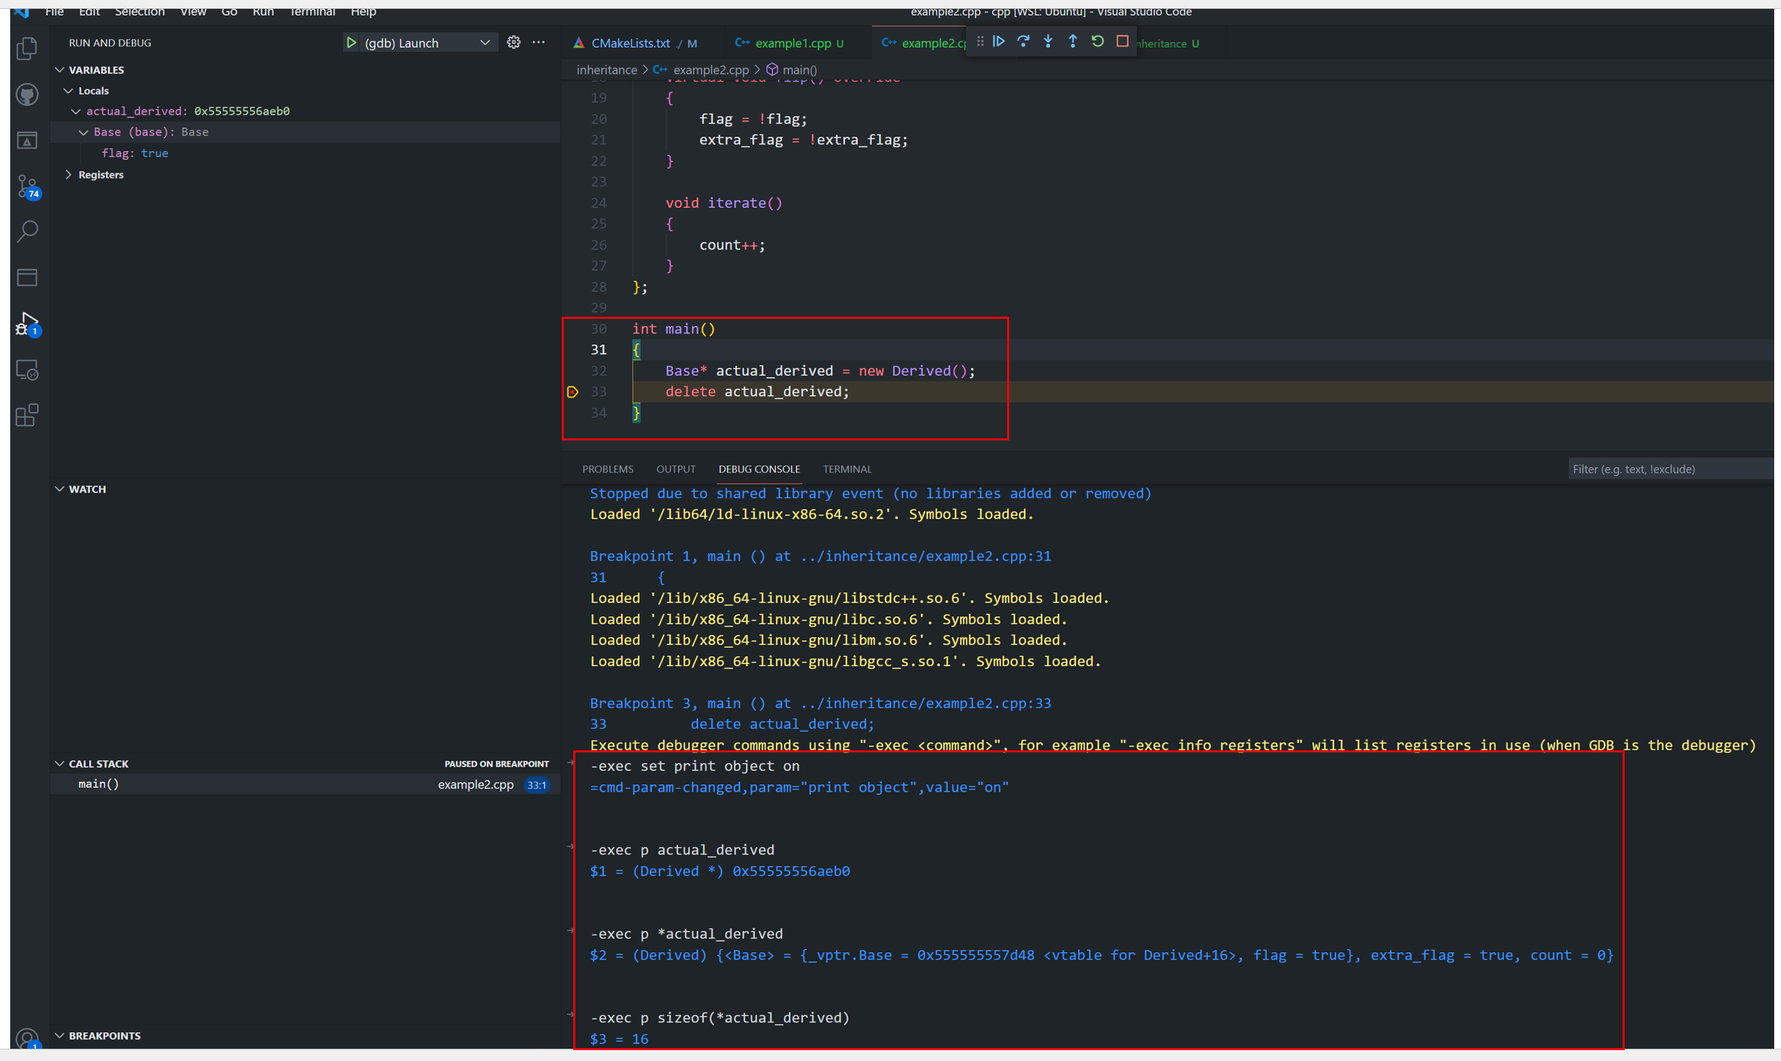Expand the Registers node
Image resolution: width=1781 pixels, height=1061 pixels.
(69, 175)
